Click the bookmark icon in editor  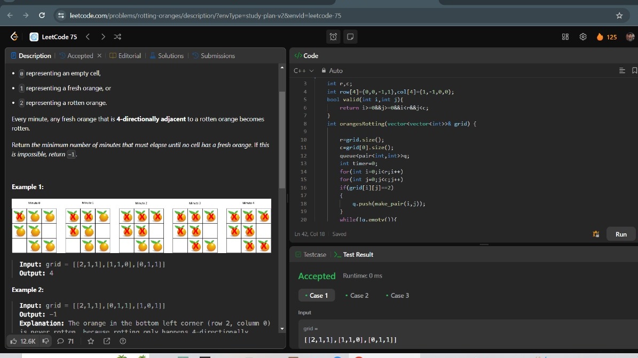click(634, 71)
